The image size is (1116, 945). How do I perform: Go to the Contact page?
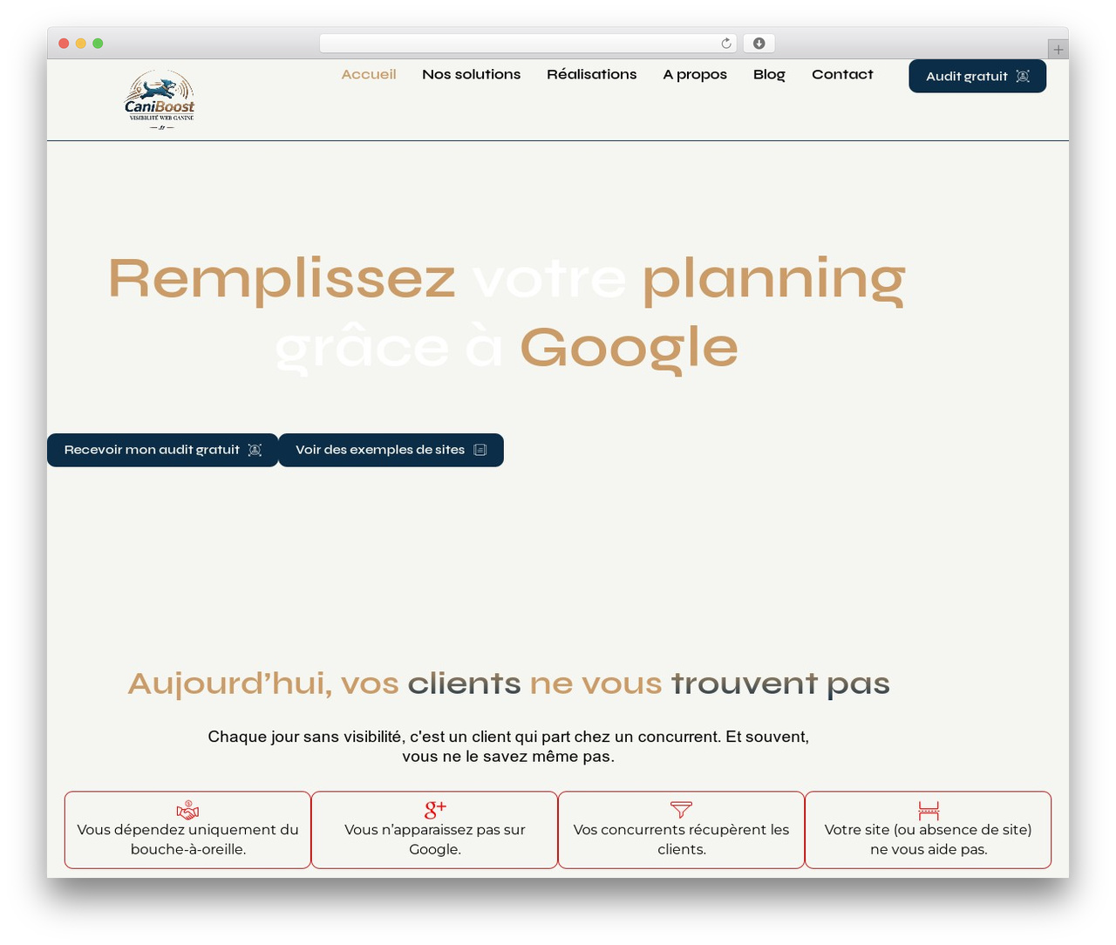tap(842, 74)
